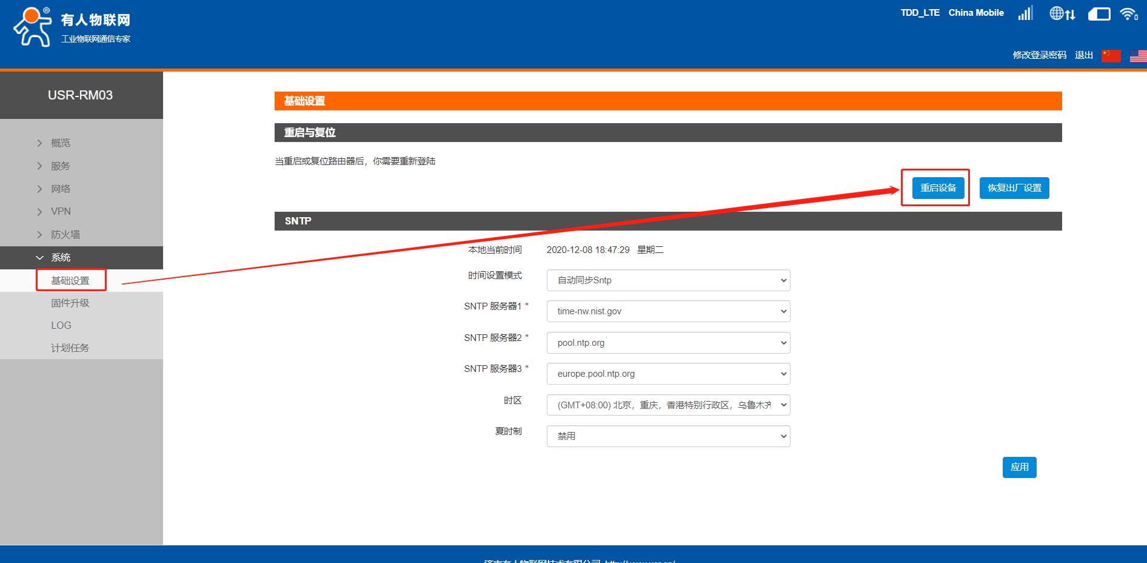Open the 固件升级 menu item
The image size is (1147, 563).
click(70, 303)
